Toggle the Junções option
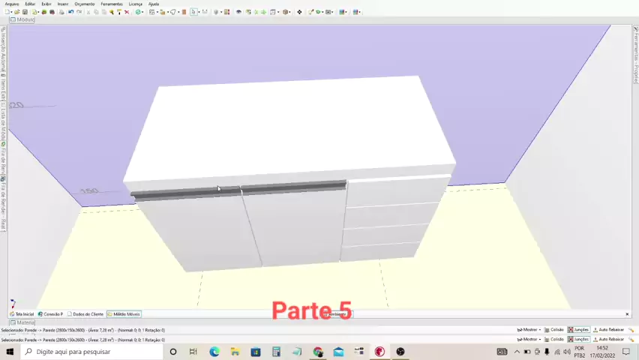Viewport: 639px width, 360px height. pos(578,329)
